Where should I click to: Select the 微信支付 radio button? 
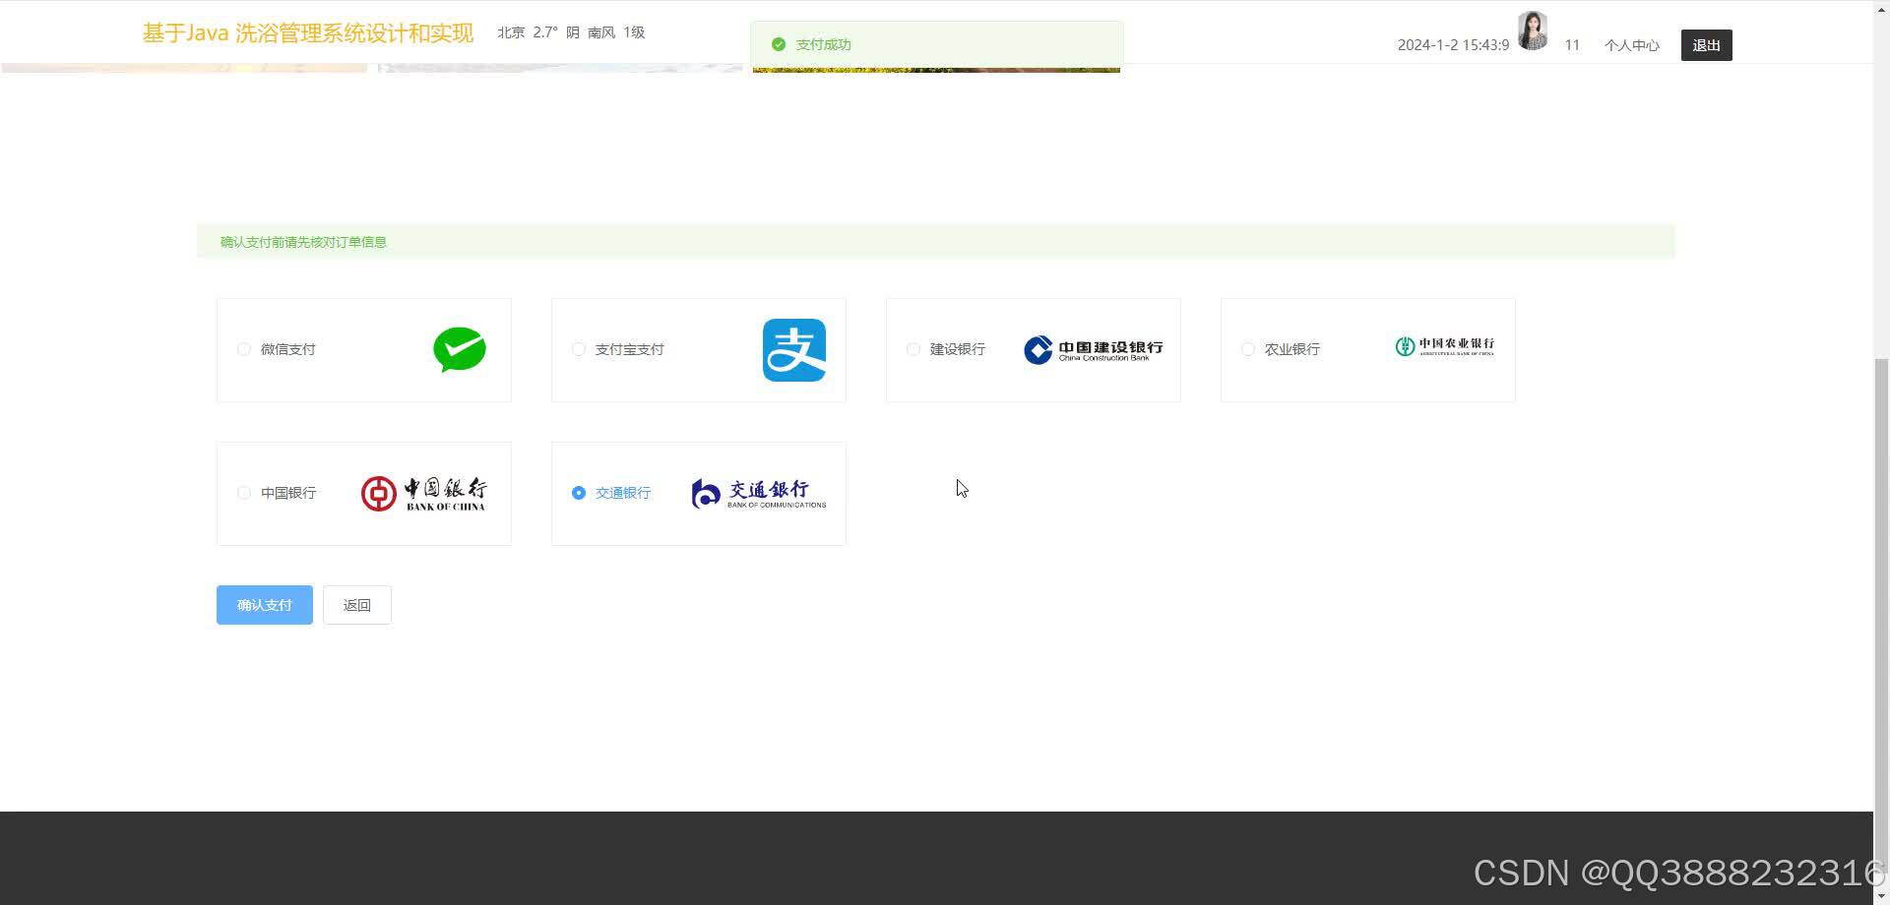(244, 349)
